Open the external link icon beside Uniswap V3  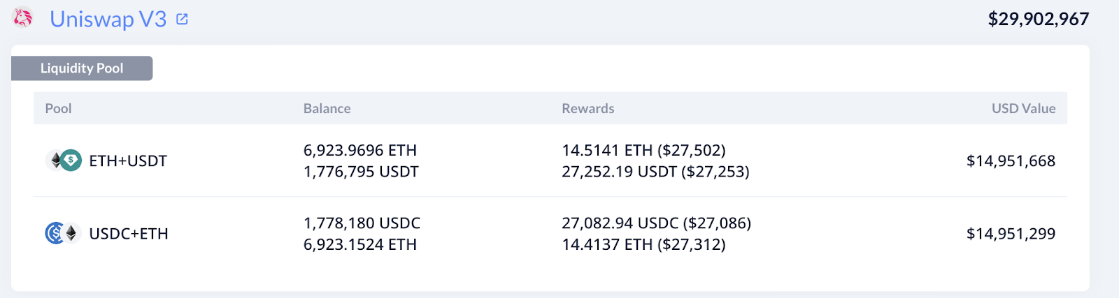(183, 19)
